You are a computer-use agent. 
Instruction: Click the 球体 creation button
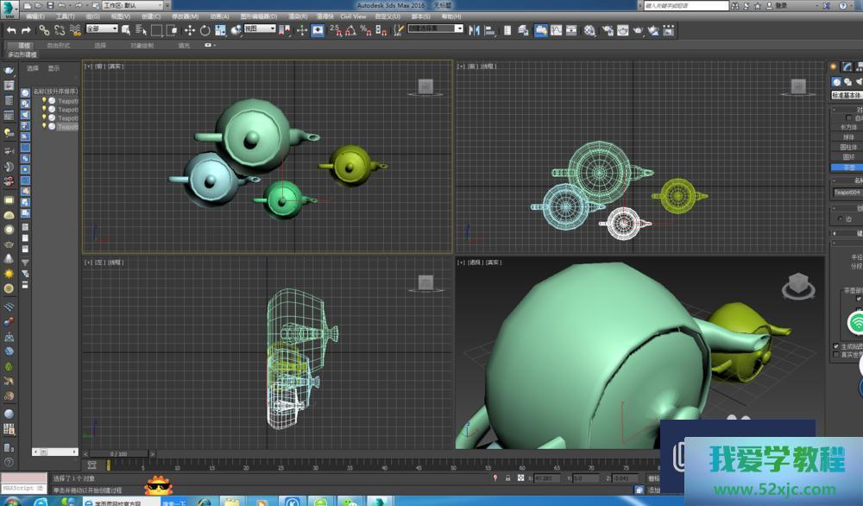pyautogui.click(x=848, y=136)
